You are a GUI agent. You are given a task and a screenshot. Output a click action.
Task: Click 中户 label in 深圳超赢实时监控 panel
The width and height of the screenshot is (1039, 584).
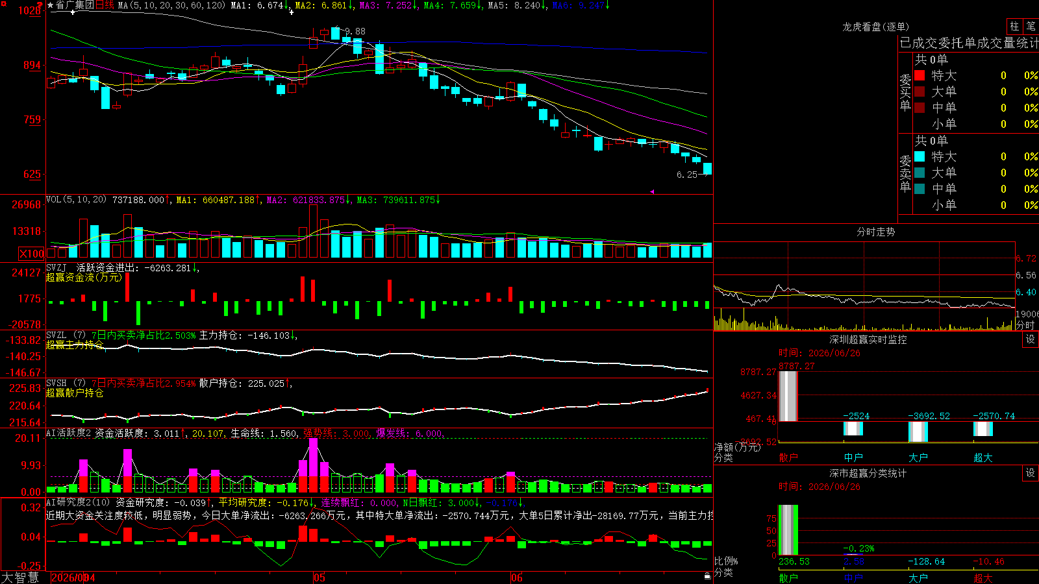click(853, 457)
